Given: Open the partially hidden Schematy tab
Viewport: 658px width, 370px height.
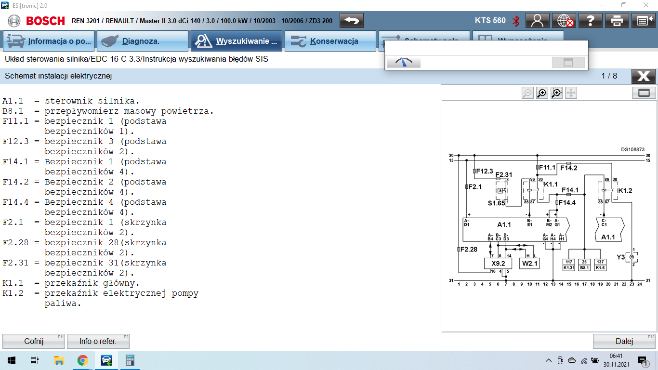Looking at the screenshot, I should 424,36.
